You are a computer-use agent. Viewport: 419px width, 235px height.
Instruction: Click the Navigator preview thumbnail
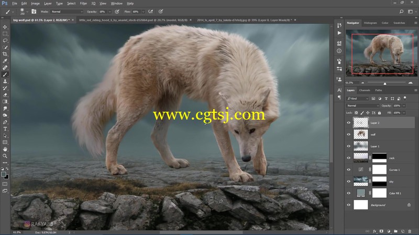381,53
